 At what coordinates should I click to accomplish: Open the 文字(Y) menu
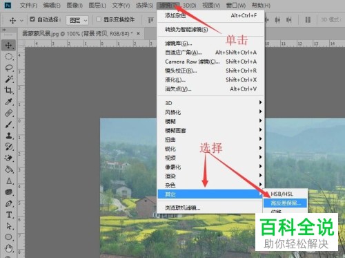121,6
